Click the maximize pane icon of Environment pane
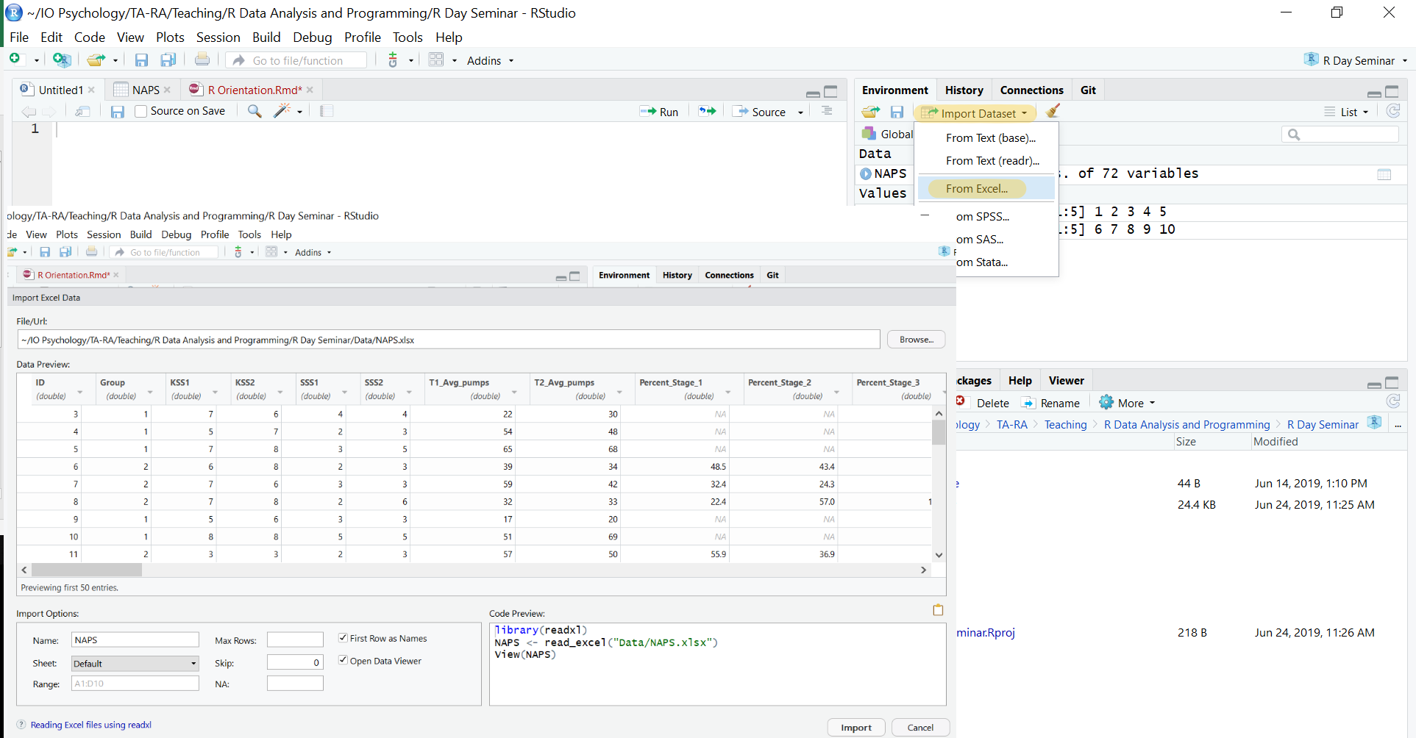Viewport: 1416px width, 738px height. [1392, 91]
